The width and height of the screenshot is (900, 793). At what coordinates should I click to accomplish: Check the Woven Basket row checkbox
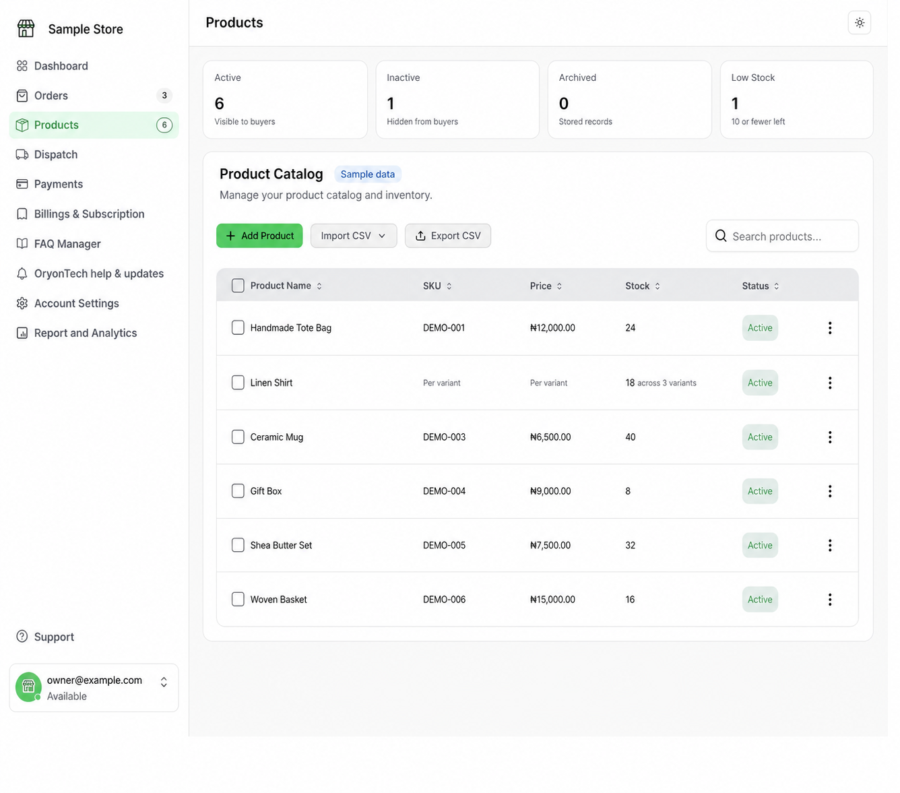tap(238, 599)
